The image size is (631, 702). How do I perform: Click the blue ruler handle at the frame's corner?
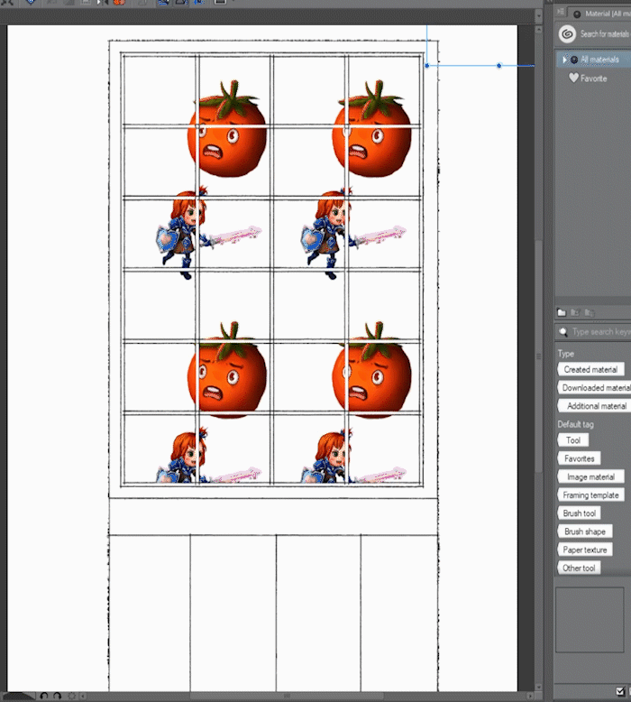click(427, 66)
